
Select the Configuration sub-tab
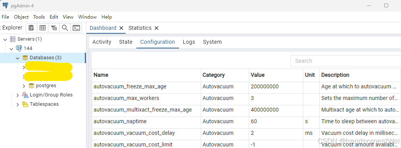pos(158,42)
